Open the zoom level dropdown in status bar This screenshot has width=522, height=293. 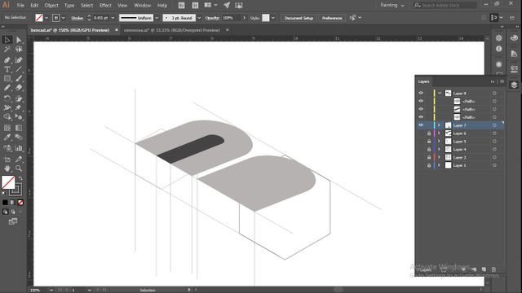(x=51, y=290)
